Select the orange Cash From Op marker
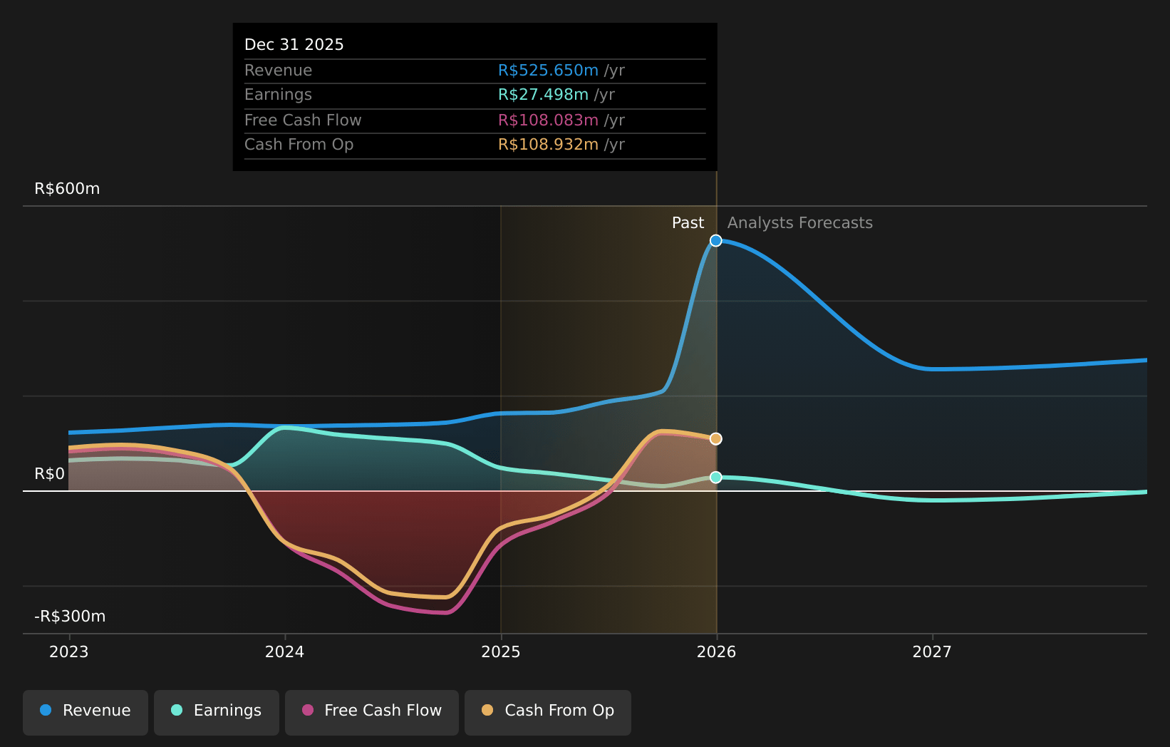Viewport: 1170px width, 747px height. (x=715, y=439)
